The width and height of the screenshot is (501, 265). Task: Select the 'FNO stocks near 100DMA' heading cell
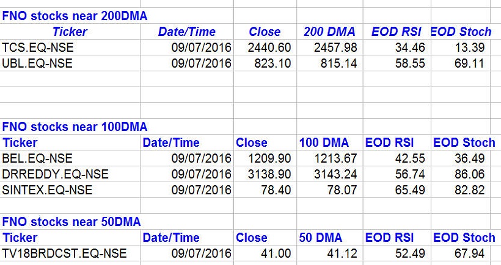[x=75, y=127]
